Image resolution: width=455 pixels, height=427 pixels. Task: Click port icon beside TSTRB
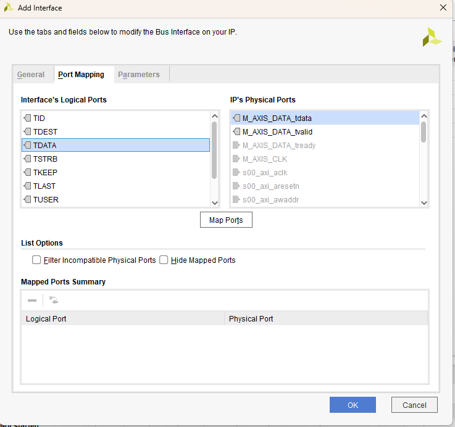[27, 159]
